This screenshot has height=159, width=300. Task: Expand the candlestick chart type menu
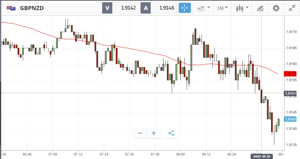pyautogui.click(x=241, y=8)
